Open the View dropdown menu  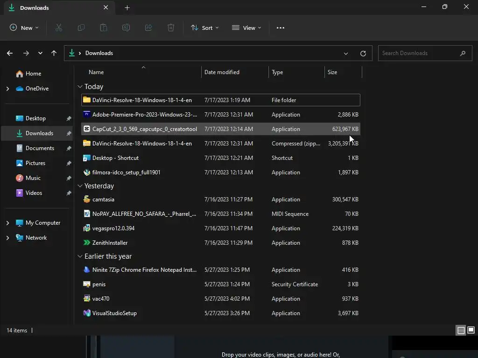(x=246, y=28)
